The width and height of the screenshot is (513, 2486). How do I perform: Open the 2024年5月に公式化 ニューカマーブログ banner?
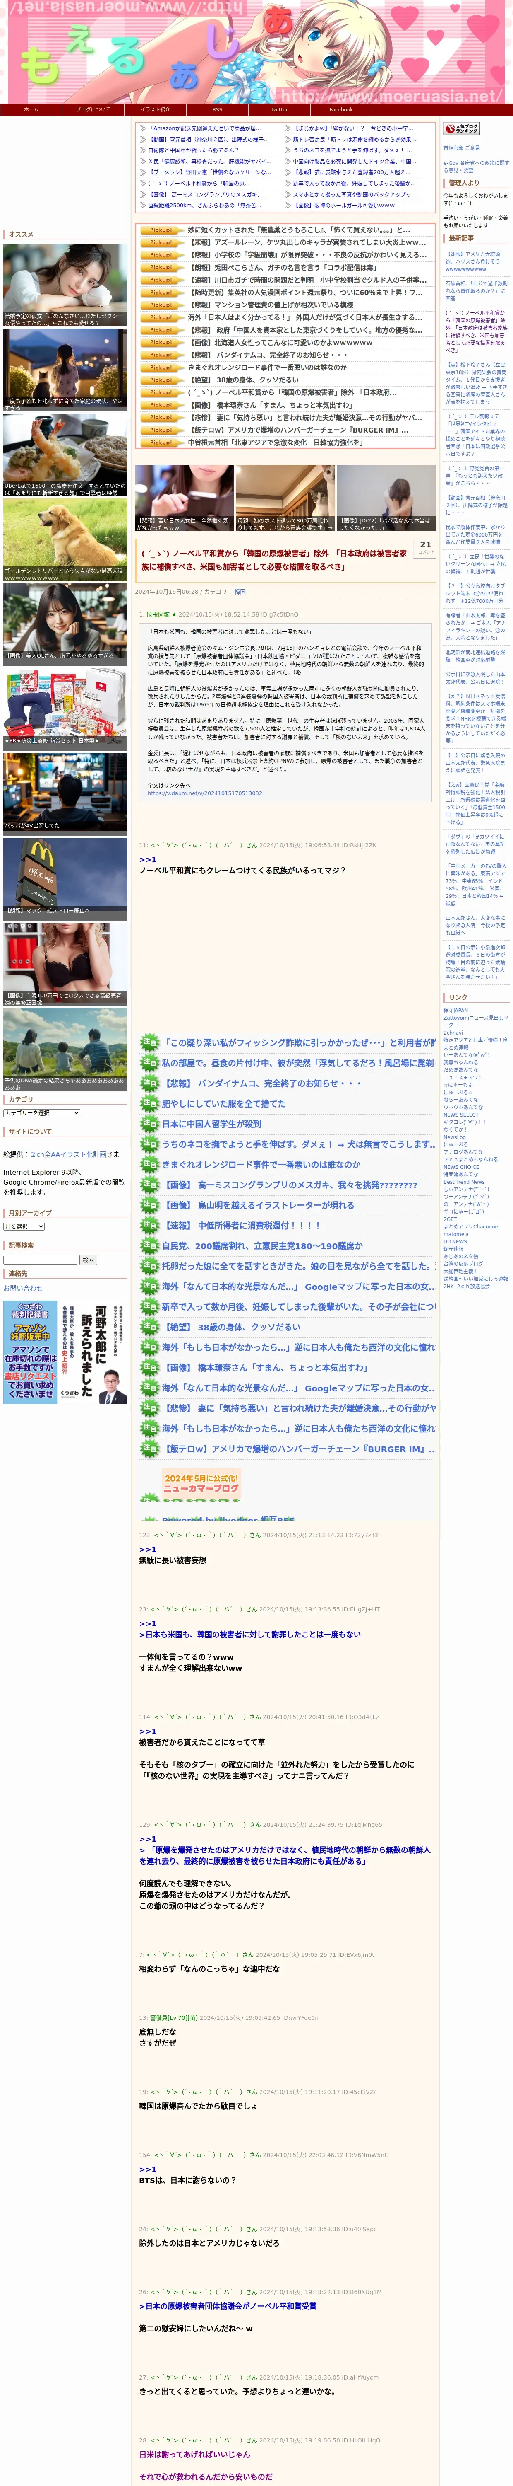click(x=201, y=1483)
